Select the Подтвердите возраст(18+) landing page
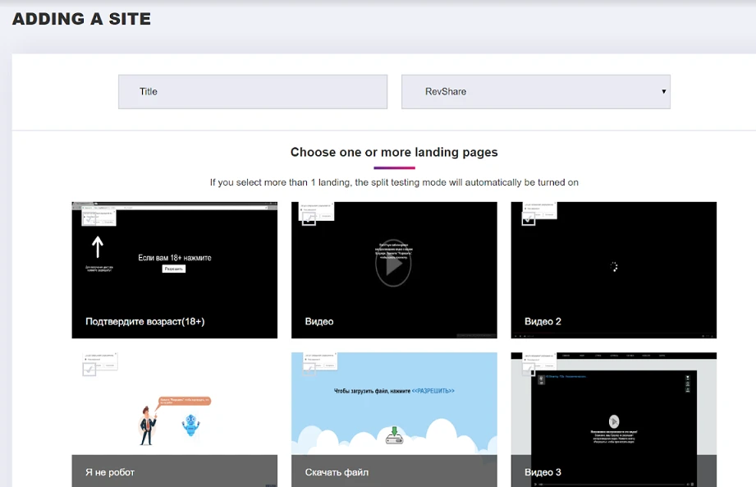Image resolution: width=756 pixels, height=487 pixels. [175, 270]
